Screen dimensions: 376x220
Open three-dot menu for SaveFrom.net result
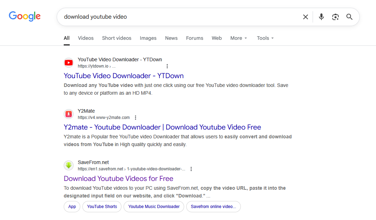coord(191,169)
